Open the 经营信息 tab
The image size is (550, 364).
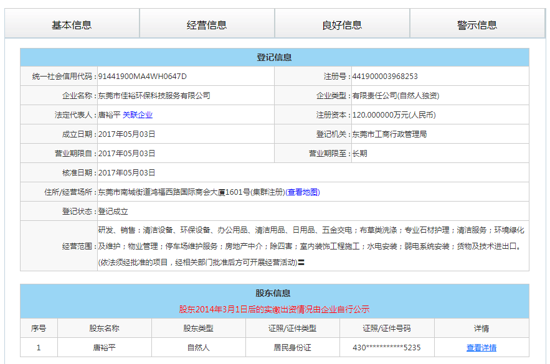click(x=207, y=25)
